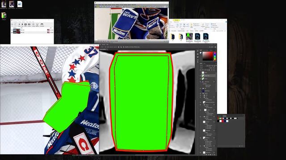Click the large green rectangle on the Photoshop canvas
The height and width of the screenshot is (160, 286).
click(142, 102)
